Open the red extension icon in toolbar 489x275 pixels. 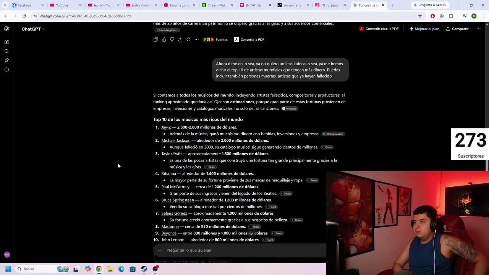[x=432, y=16]
